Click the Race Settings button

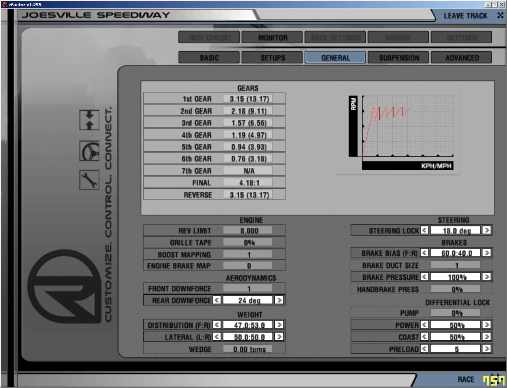335,37
